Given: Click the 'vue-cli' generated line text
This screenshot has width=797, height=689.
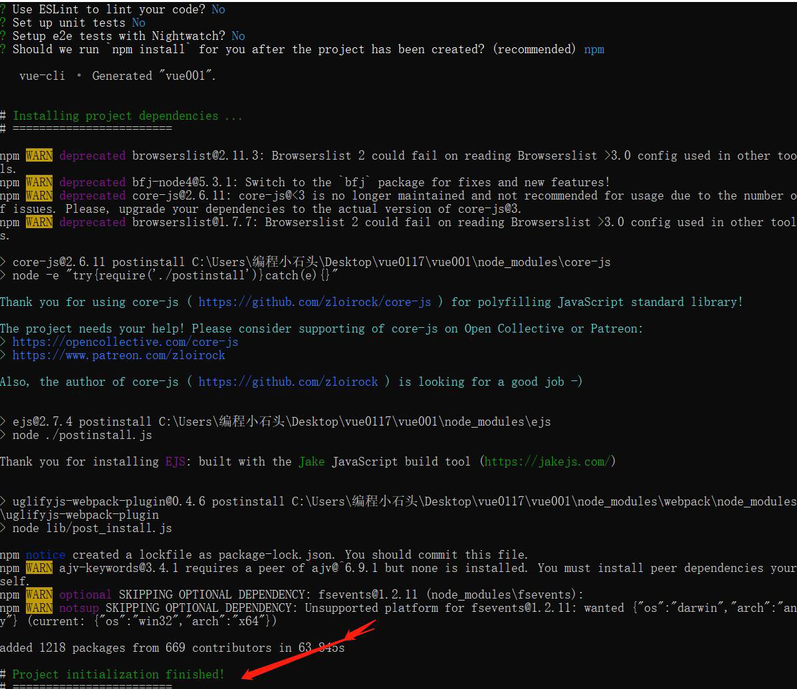Looking at the screenshot, I should click(x=42, y=76).
